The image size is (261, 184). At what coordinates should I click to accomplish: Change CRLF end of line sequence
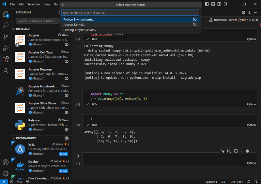224,182
